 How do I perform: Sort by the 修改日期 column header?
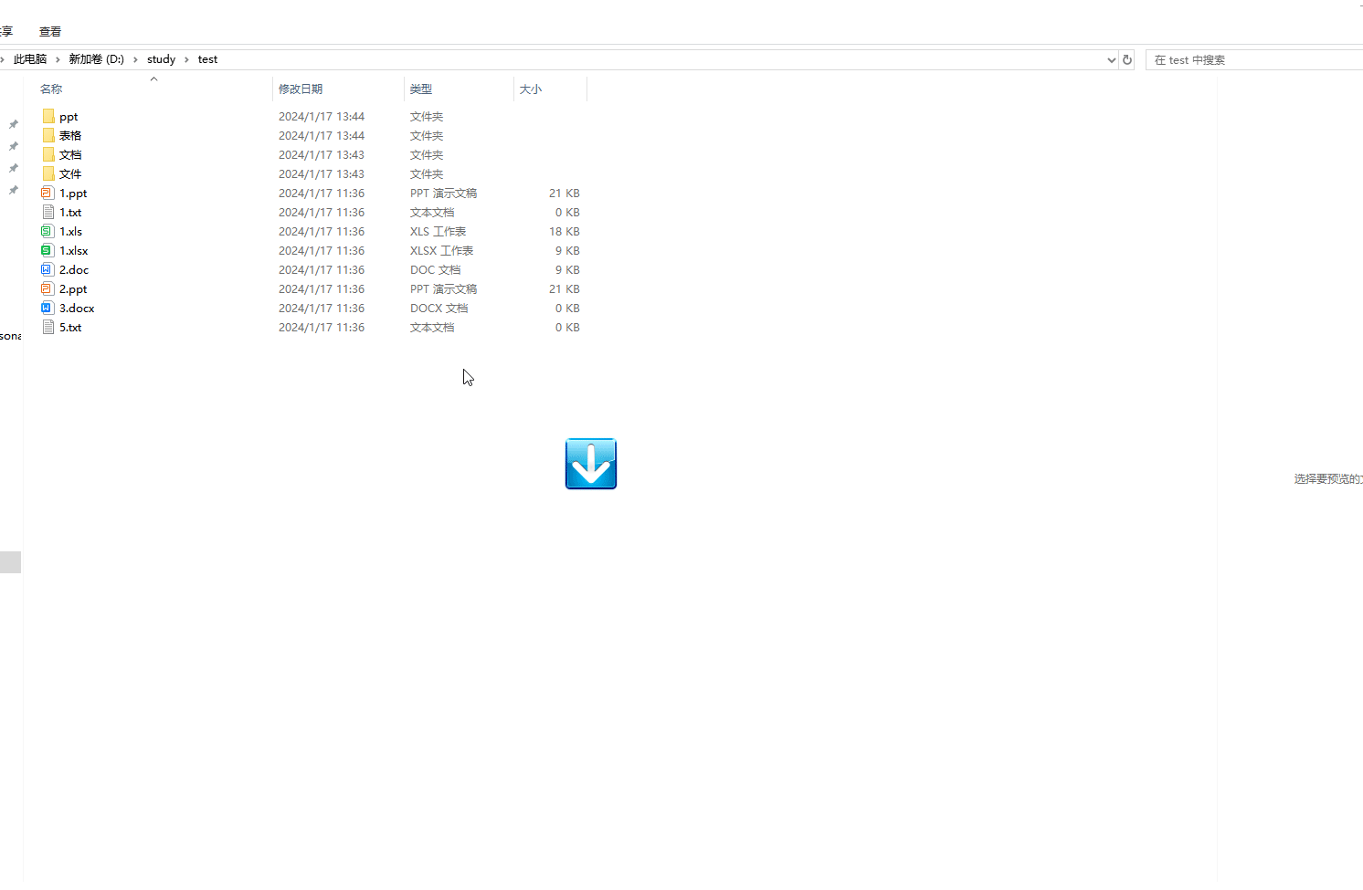point(301,89)
